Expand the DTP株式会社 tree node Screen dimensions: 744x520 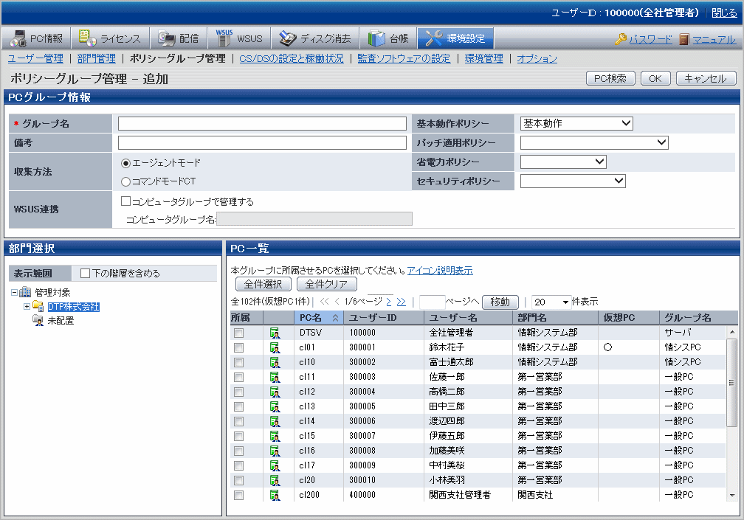(27, 307)
